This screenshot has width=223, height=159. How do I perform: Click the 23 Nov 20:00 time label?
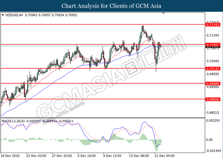point(36,156)
